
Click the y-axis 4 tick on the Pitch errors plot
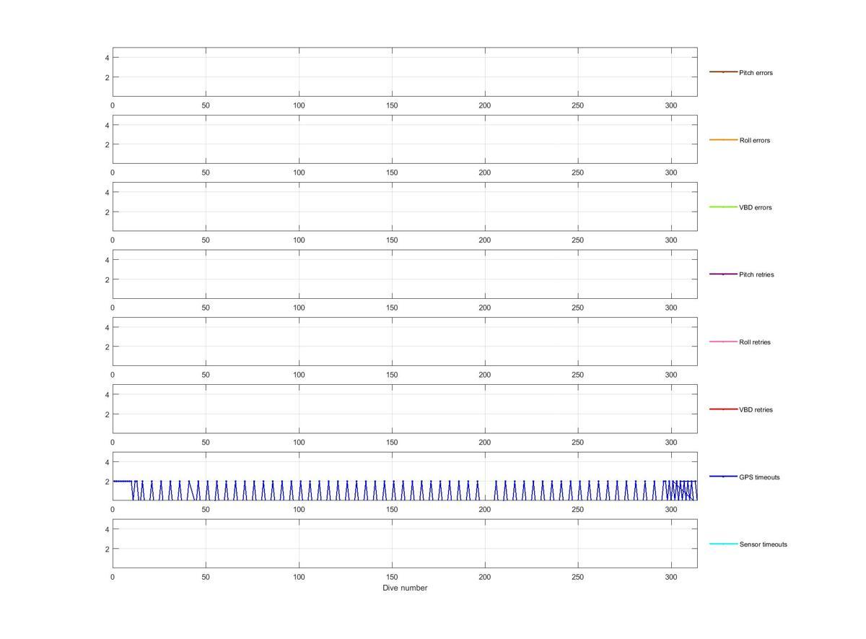click(107, 58)
